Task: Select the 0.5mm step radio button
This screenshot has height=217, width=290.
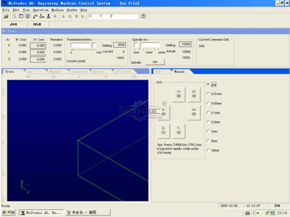Action: click(x=208, y=122)
